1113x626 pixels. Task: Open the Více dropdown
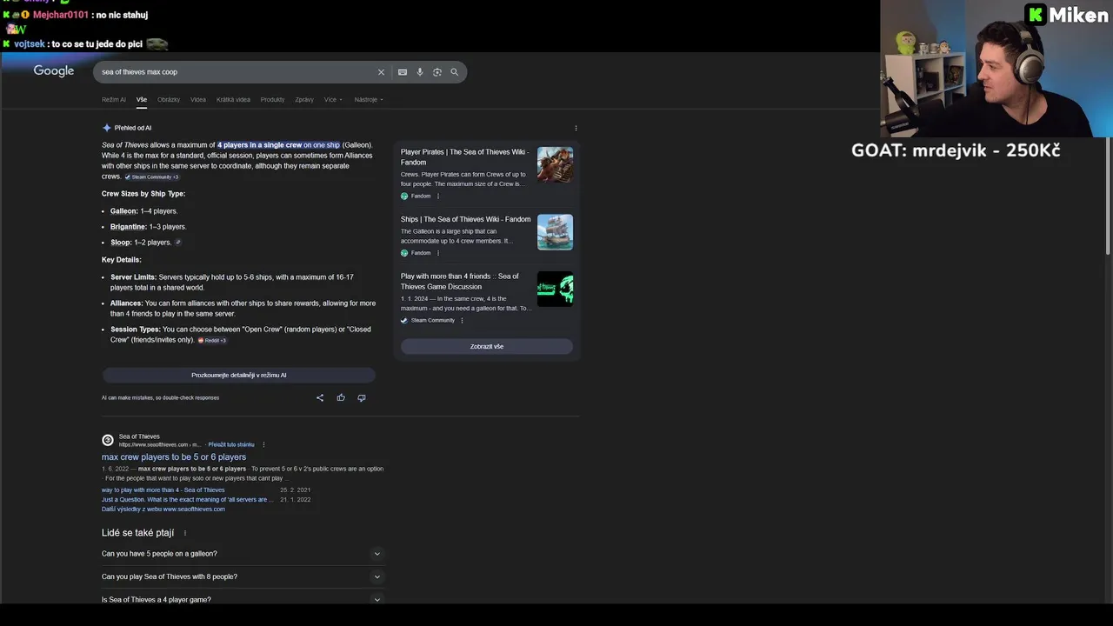tap(333, 100)
